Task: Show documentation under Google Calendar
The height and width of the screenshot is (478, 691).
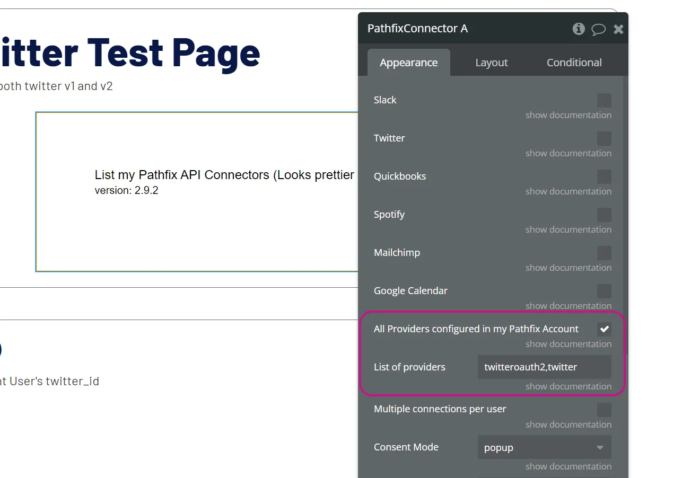Action: coord(568,306)
